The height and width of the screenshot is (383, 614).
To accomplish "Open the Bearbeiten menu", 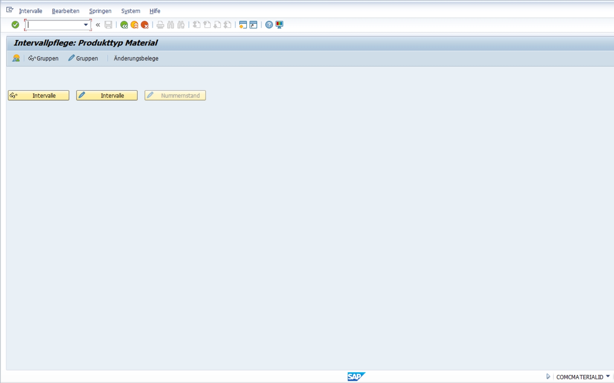I will click(65, 11).
